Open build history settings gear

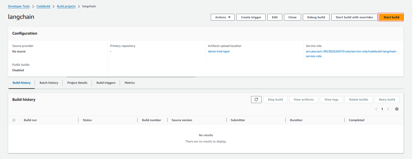397,109
